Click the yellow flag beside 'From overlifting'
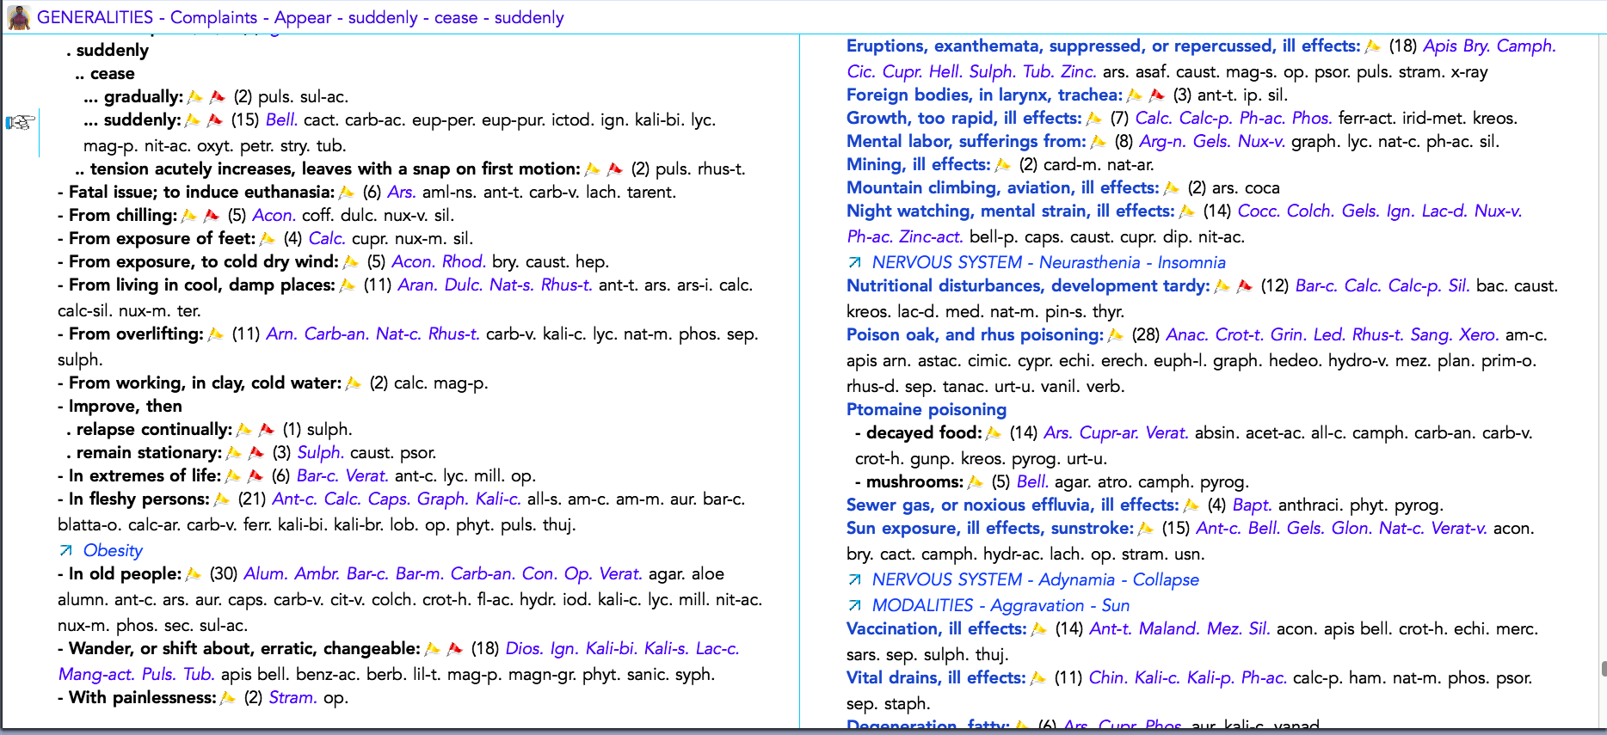 pos(216,334)
